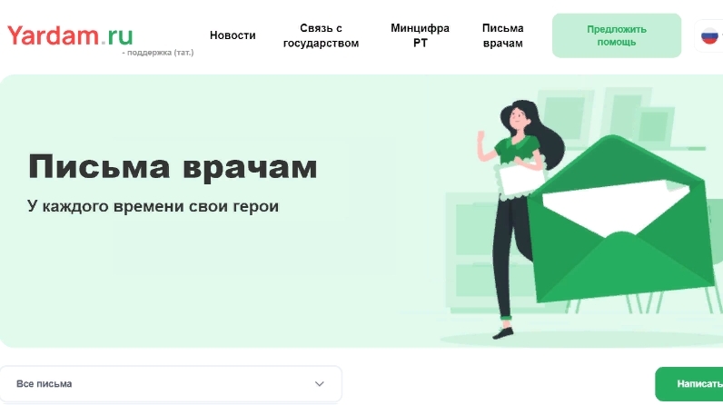The image size is (723, 405).
Task: Click the Предложить помощь button
Action: [617, 35]
